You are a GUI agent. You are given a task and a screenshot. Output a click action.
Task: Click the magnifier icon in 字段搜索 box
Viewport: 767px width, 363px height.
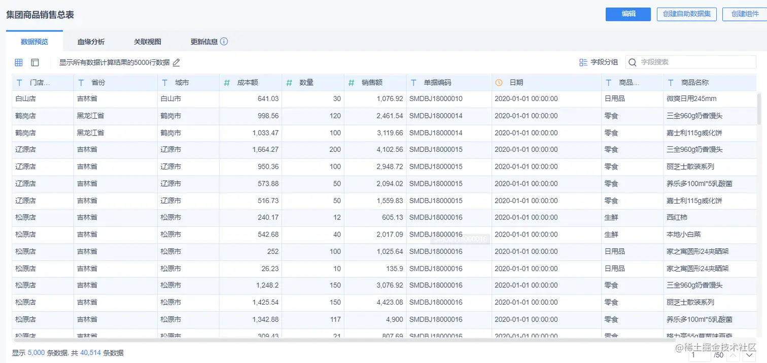point(632,62)
